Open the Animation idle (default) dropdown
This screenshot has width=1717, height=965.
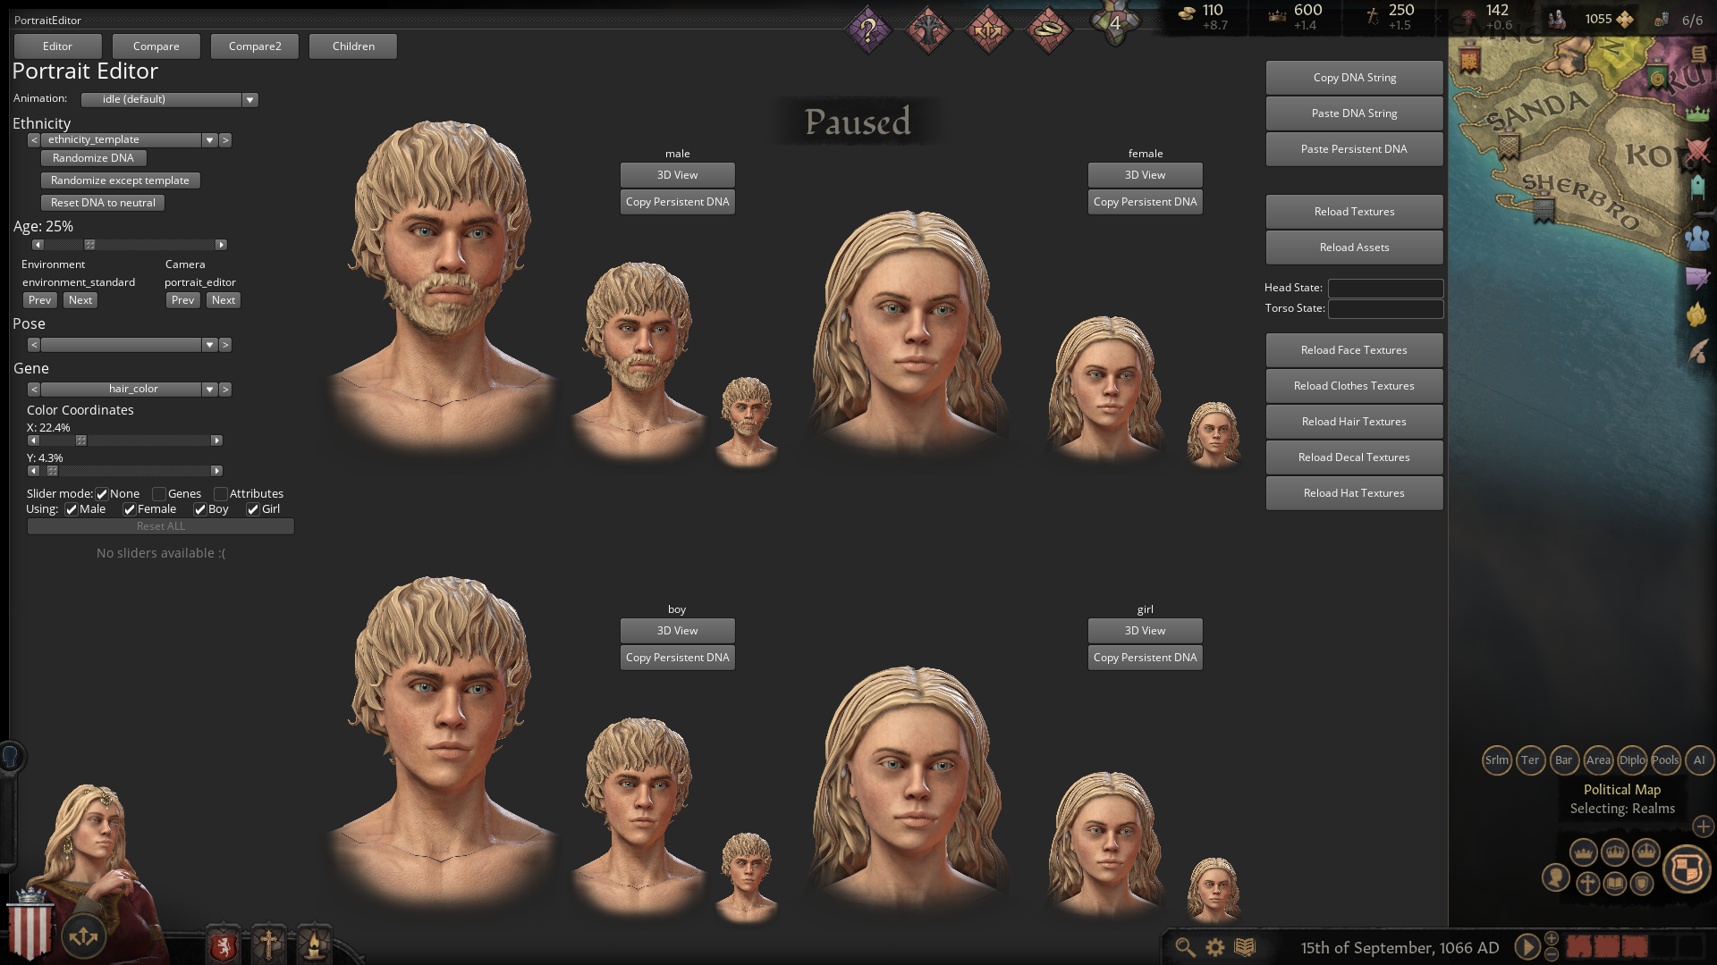click(x=170, y=99)
